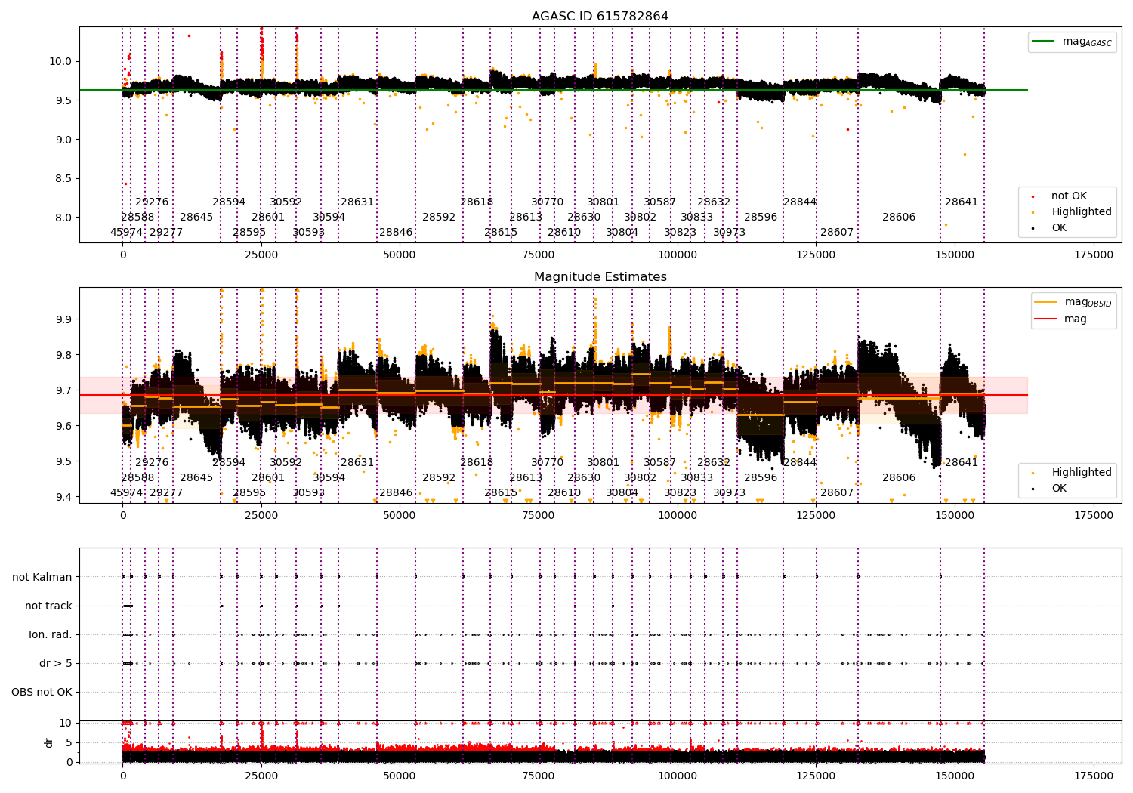Image resolution: width=1133 pixels, height=793 pixels.
Task: Click obsid label 28846 in Magnitude Estimates plot
Action: [x=396, y=493]
